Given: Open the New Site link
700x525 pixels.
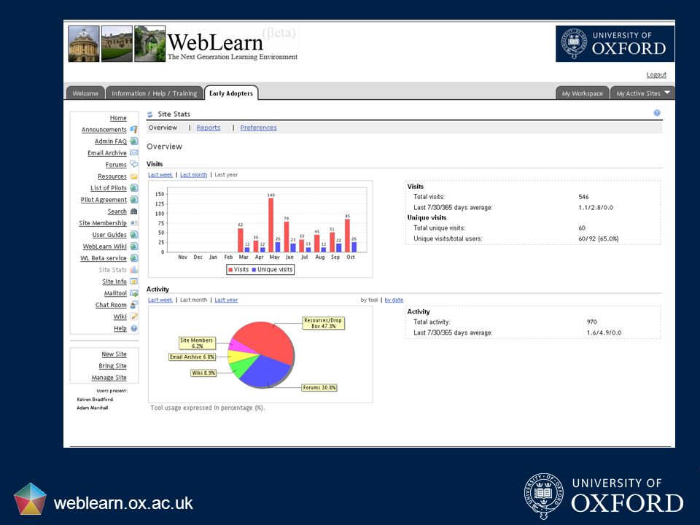Looking at the screenshot, I should (114, 354).
